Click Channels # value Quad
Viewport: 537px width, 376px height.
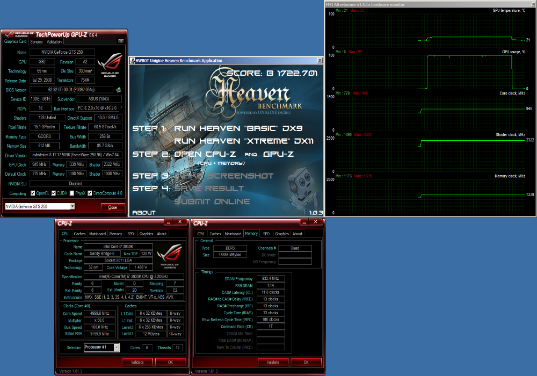pyautogui.click(x=295, y=248)
